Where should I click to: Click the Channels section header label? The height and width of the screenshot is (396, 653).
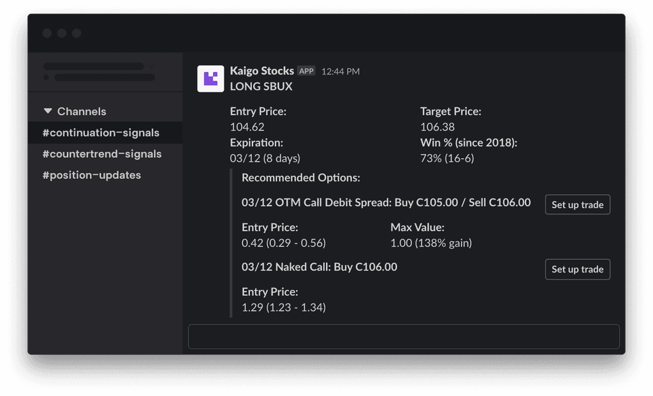click(82, 111)
